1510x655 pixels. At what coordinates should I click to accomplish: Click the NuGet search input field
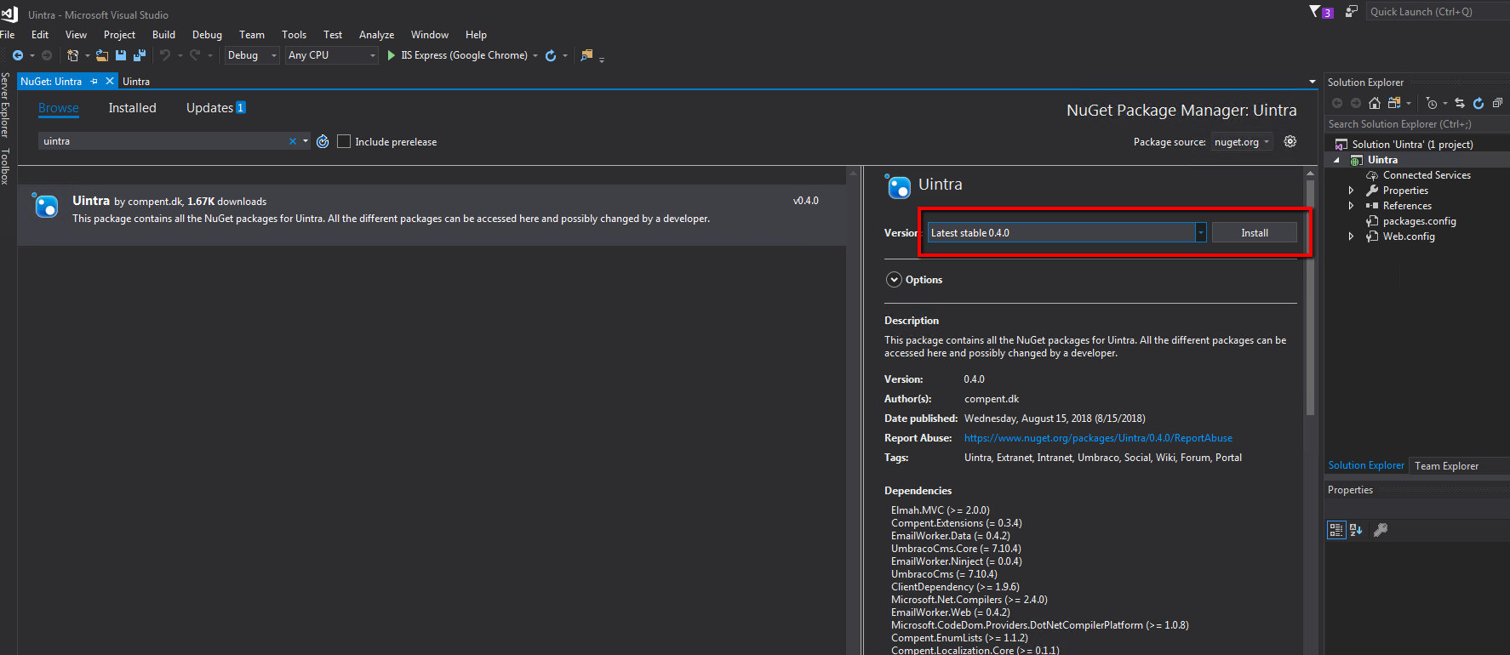(164, 141)
